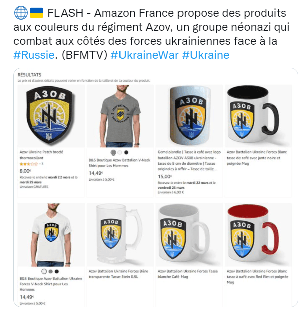Choose grey swatch under white V-Neck shirt
Viewport: 300px width, 310px height.
(51, 271)
